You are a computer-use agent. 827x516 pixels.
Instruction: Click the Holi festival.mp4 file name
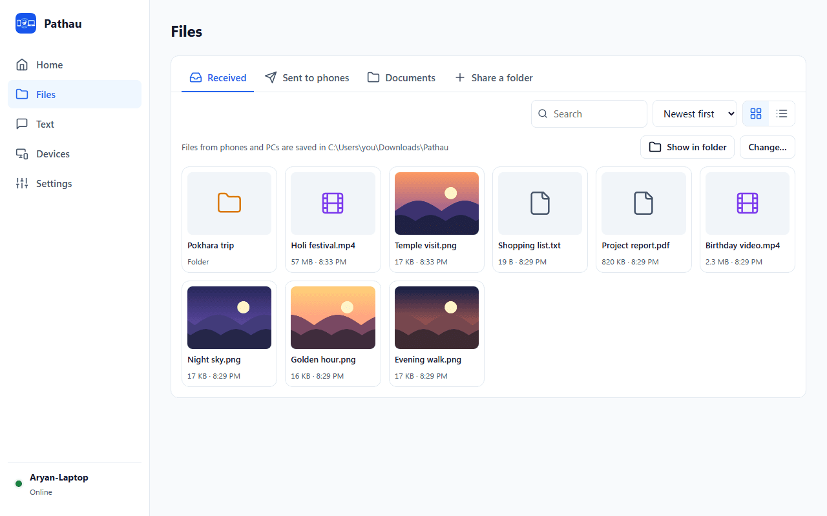point(323,246)
